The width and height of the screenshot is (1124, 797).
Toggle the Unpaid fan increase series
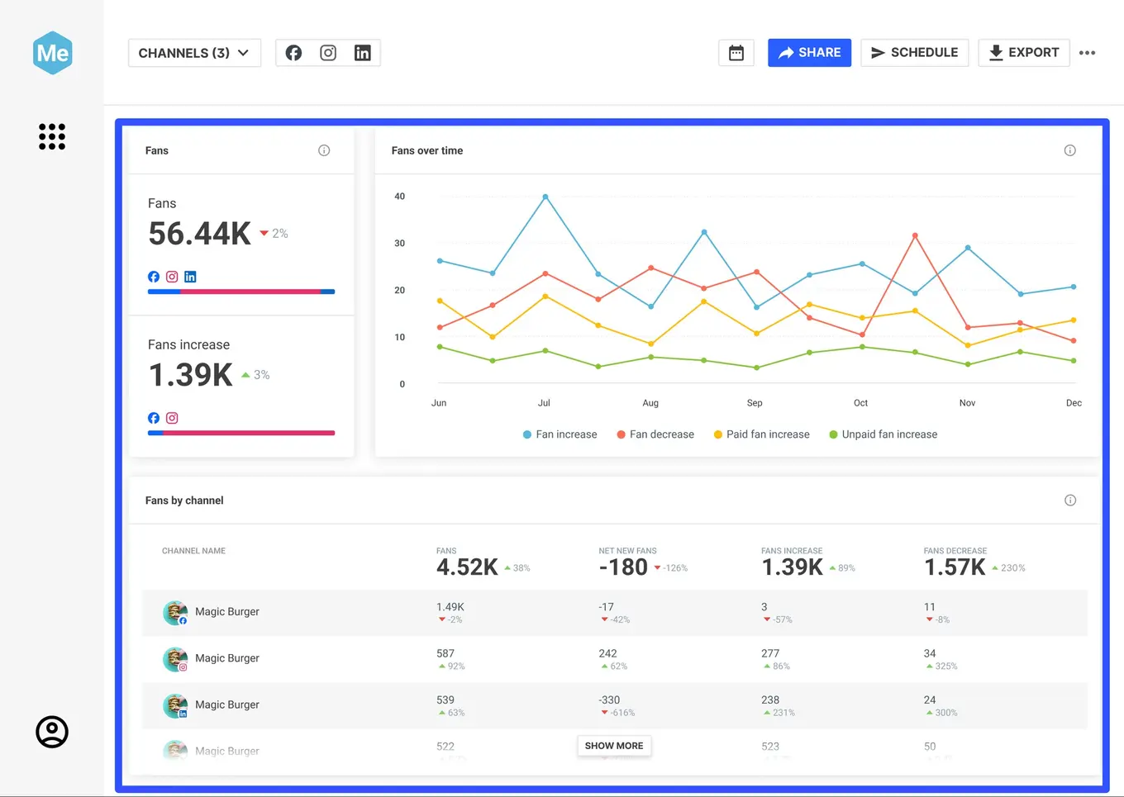coord(882,434)
